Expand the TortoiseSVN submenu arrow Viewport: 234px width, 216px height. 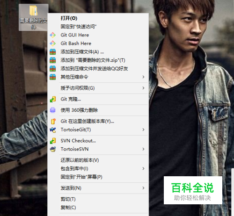143,149
